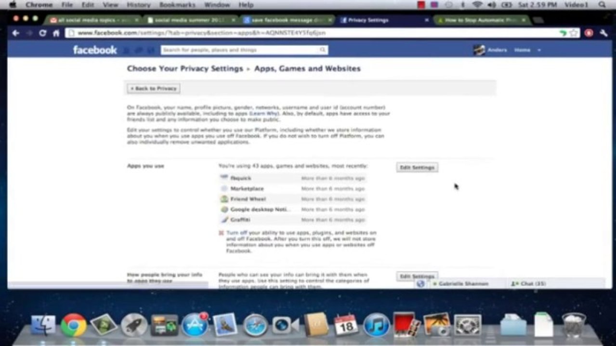This screenshot has height=346, width=616.
Task: Close the Privacy Settings tab
Action: (426, 20)
